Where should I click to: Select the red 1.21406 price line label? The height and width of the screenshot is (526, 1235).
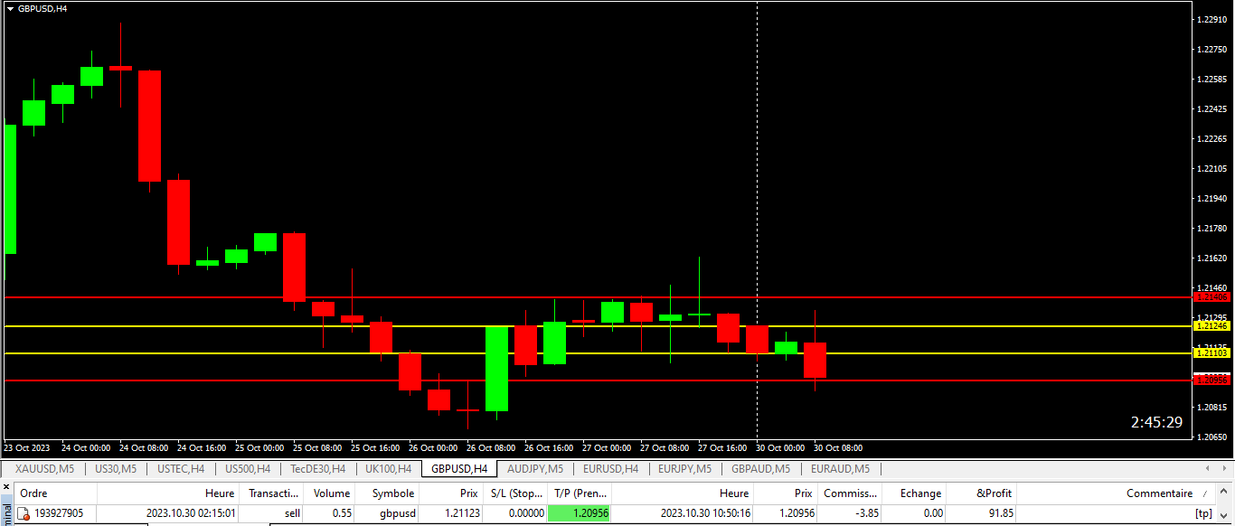click(1211, 296)
